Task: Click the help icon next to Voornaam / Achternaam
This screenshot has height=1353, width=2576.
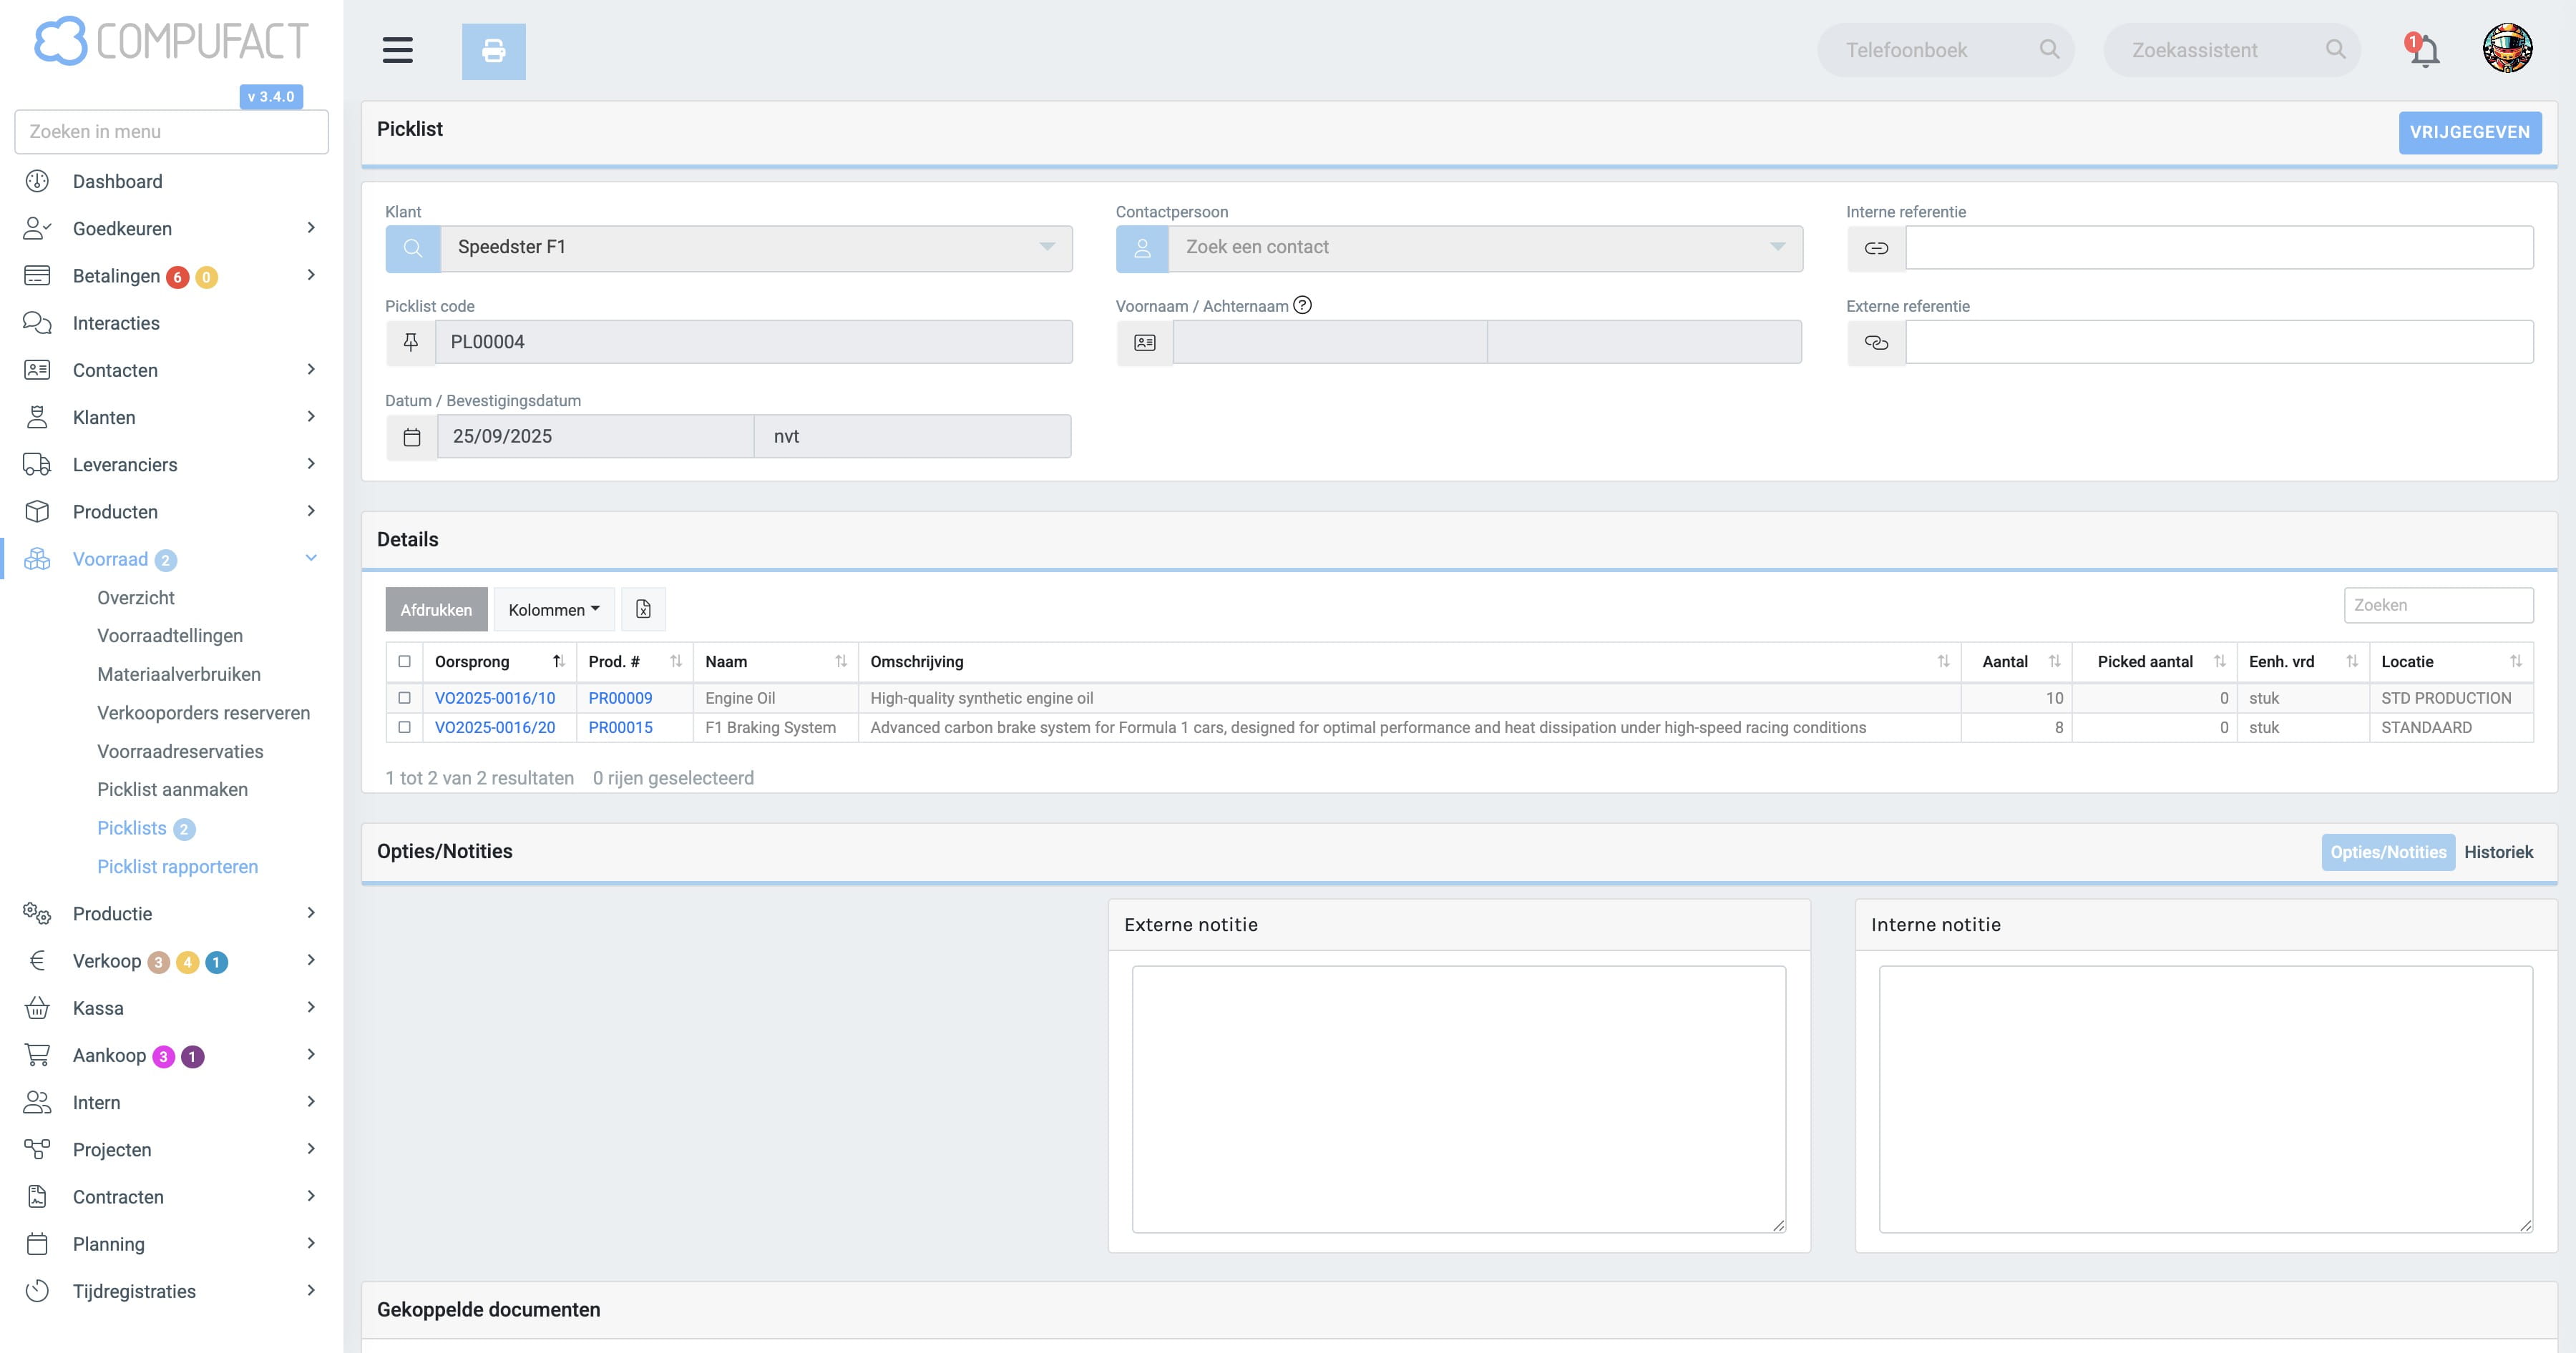Action: 1302,305
